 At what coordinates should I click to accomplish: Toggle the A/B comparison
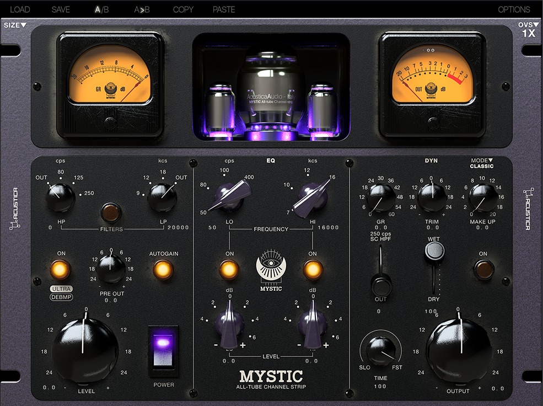(x=102, y=9)
